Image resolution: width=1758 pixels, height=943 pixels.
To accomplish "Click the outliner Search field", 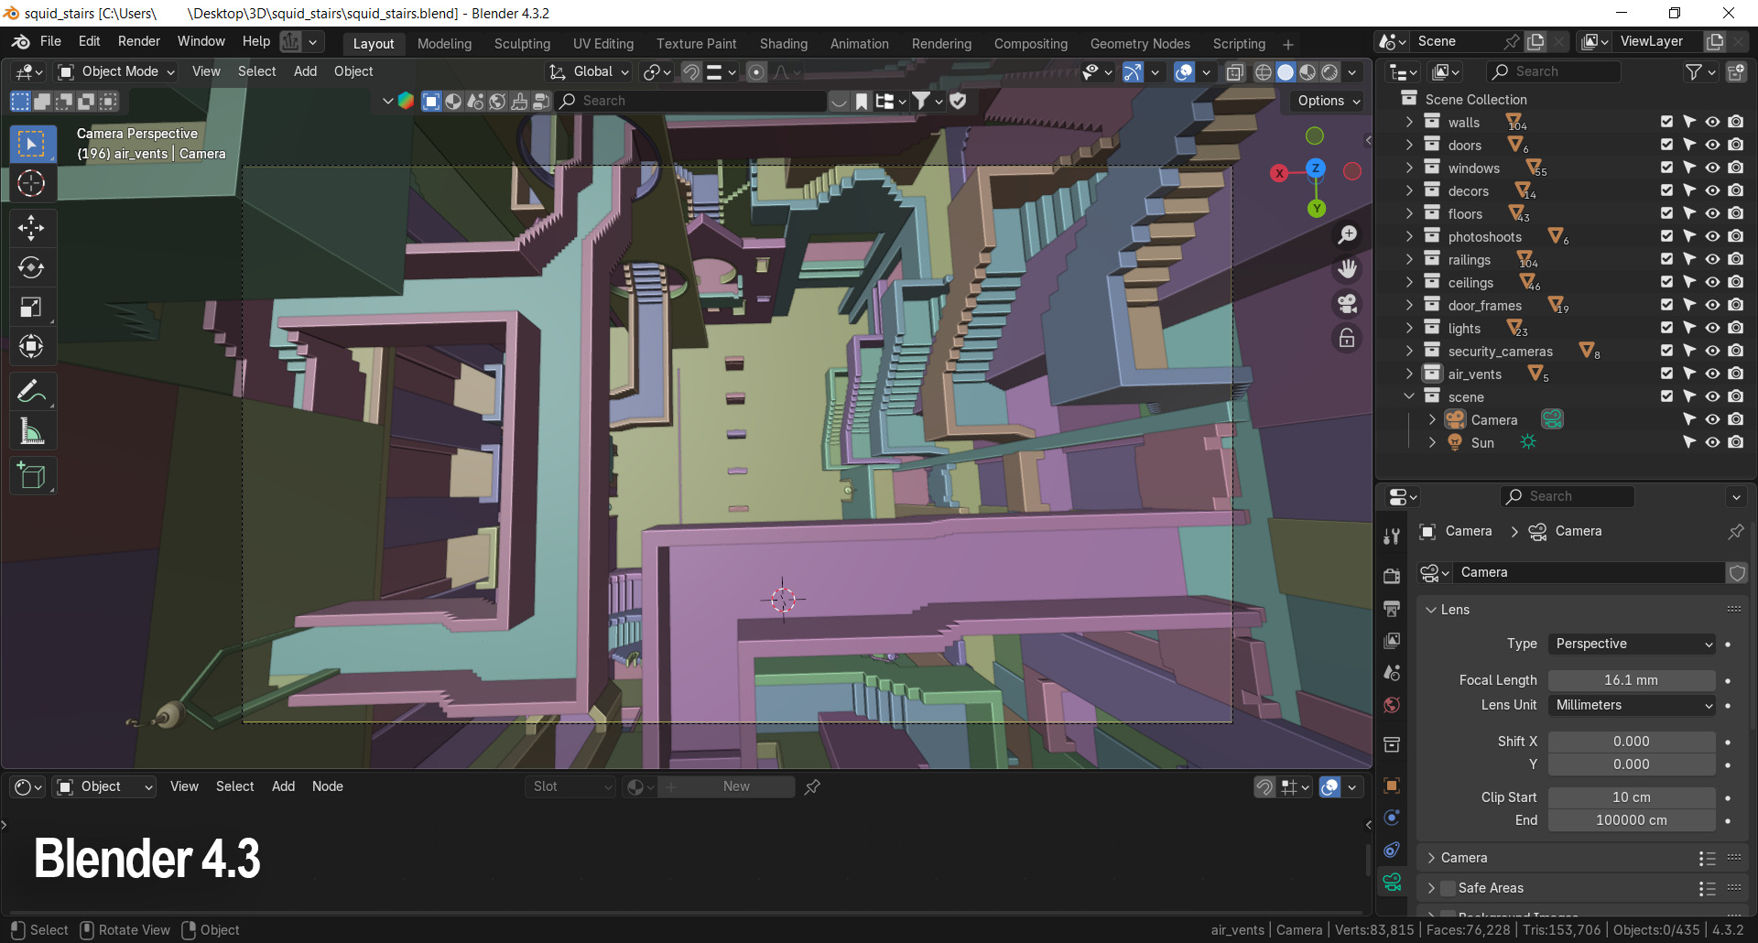I will pos(1554,71).
